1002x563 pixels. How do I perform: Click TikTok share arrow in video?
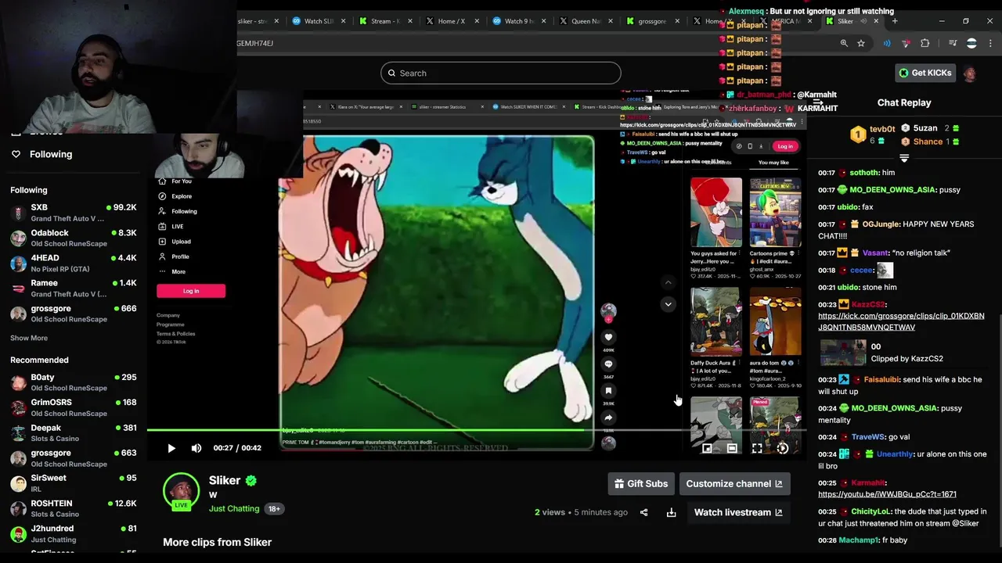click(x=608, y=417)
